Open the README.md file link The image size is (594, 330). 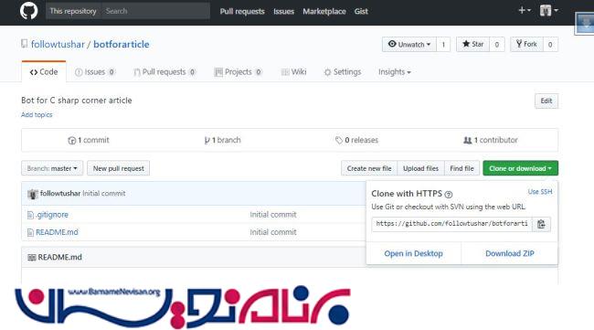click(57, 232)
